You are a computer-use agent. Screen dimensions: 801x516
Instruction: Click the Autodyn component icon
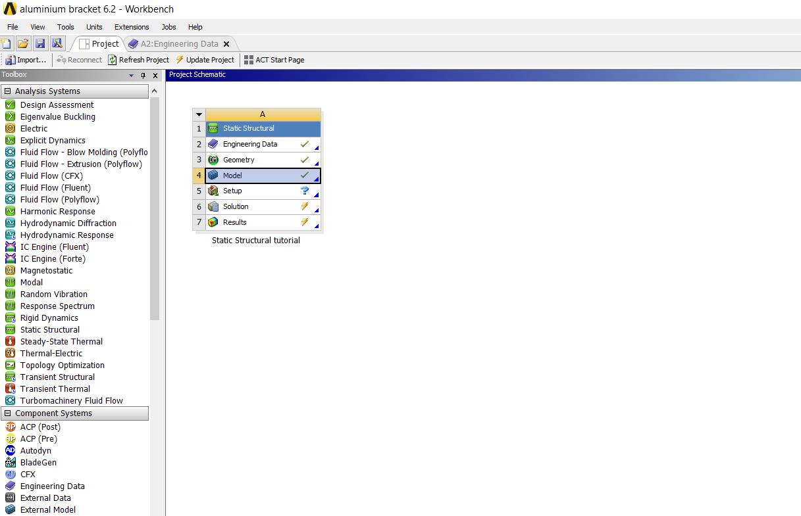(10, 450)
